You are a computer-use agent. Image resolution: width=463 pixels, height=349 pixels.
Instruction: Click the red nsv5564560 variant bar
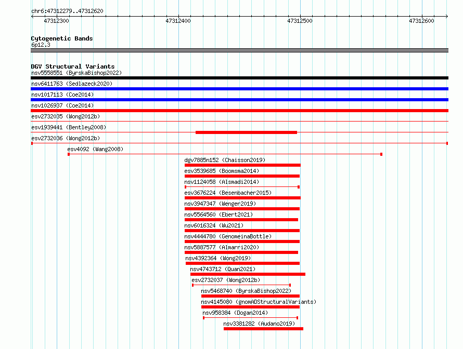coord(241,220)
